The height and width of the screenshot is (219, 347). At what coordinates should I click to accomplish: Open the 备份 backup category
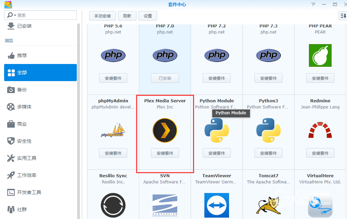(x=40, y=90)
